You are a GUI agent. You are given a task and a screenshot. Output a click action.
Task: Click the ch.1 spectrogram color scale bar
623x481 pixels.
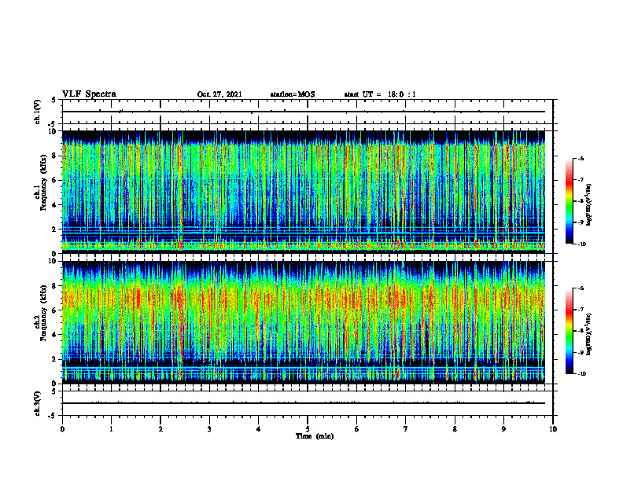(569, 201)
